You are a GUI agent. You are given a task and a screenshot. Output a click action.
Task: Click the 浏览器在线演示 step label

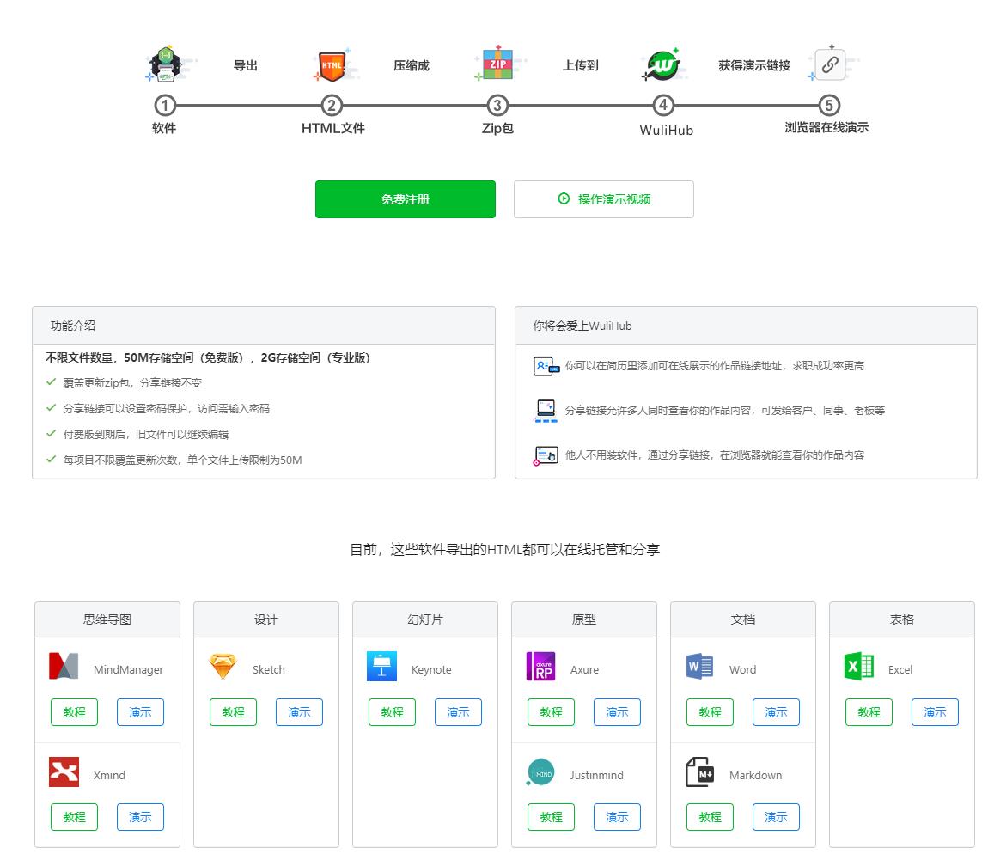click(x=826, y=127)
